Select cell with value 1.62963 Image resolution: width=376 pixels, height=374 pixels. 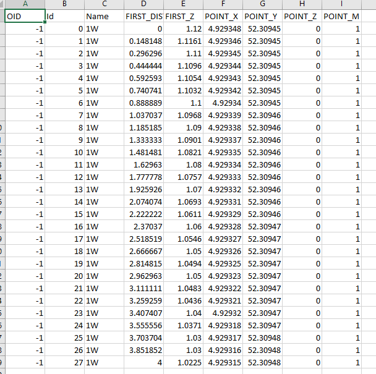(143, 164)
